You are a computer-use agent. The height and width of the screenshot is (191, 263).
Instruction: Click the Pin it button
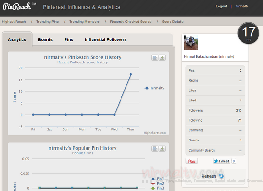192,161
